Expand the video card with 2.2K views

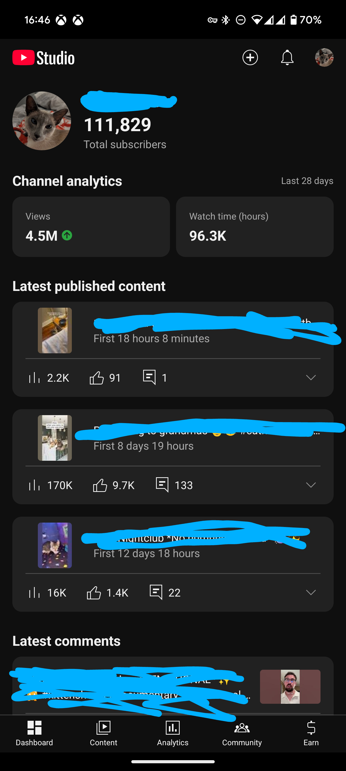(311, 378)
